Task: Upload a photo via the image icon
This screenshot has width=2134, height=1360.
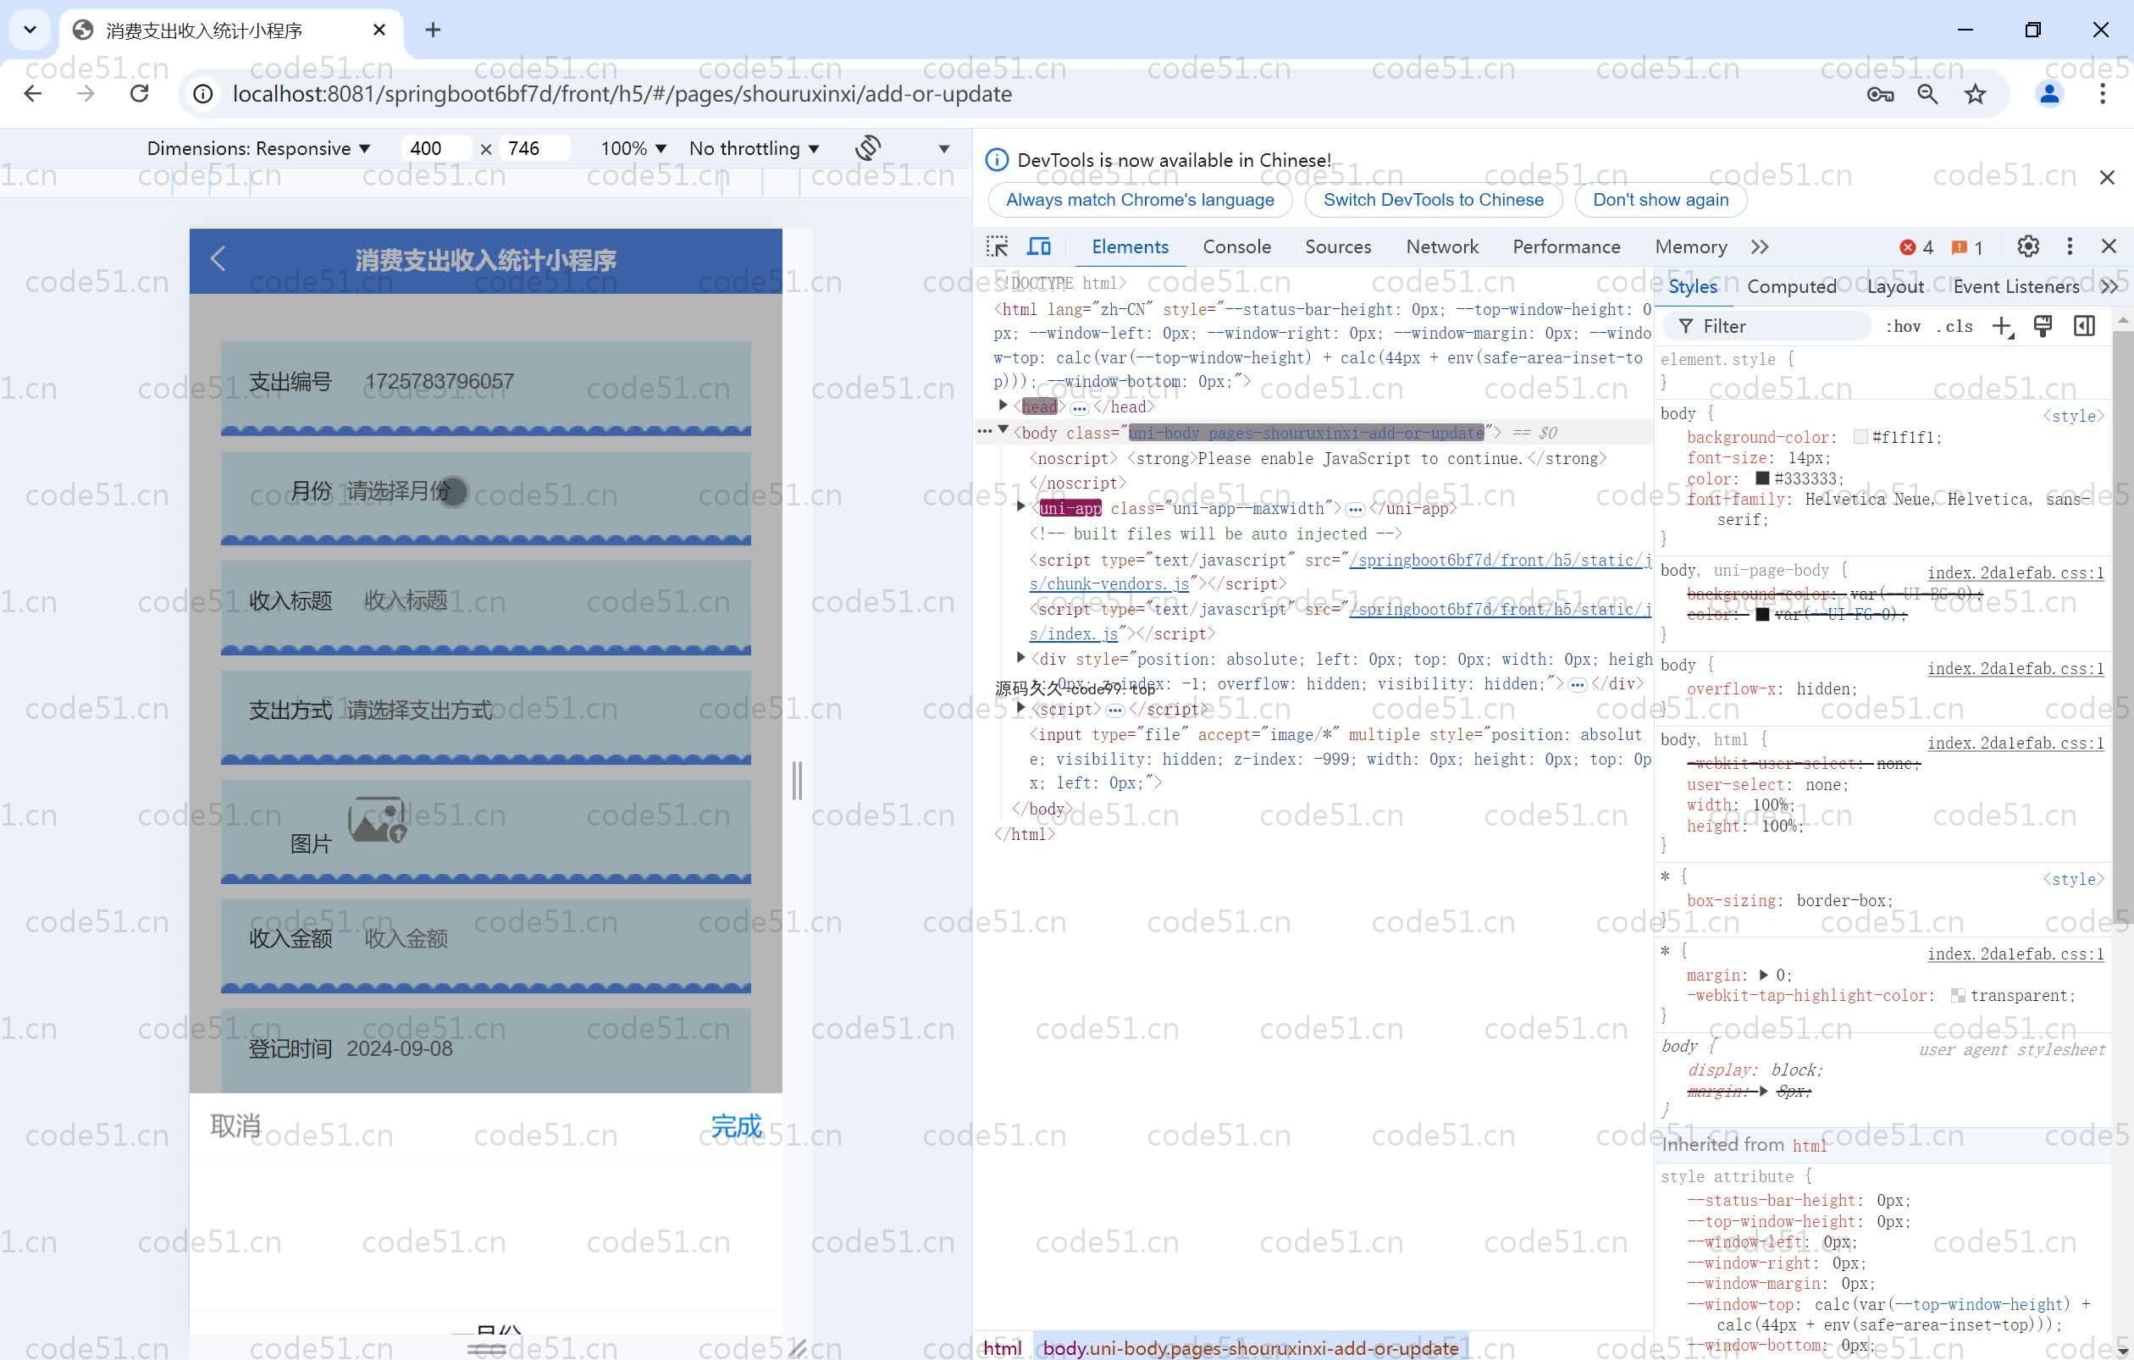Action: 377,819
